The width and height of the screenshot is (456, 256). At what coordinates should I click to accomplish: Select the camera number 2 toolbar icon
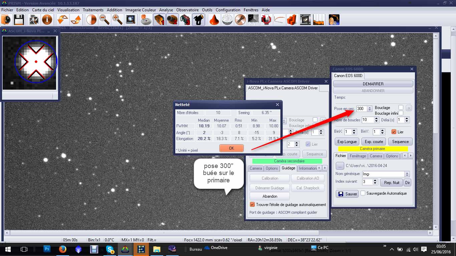tap(173, 20)
